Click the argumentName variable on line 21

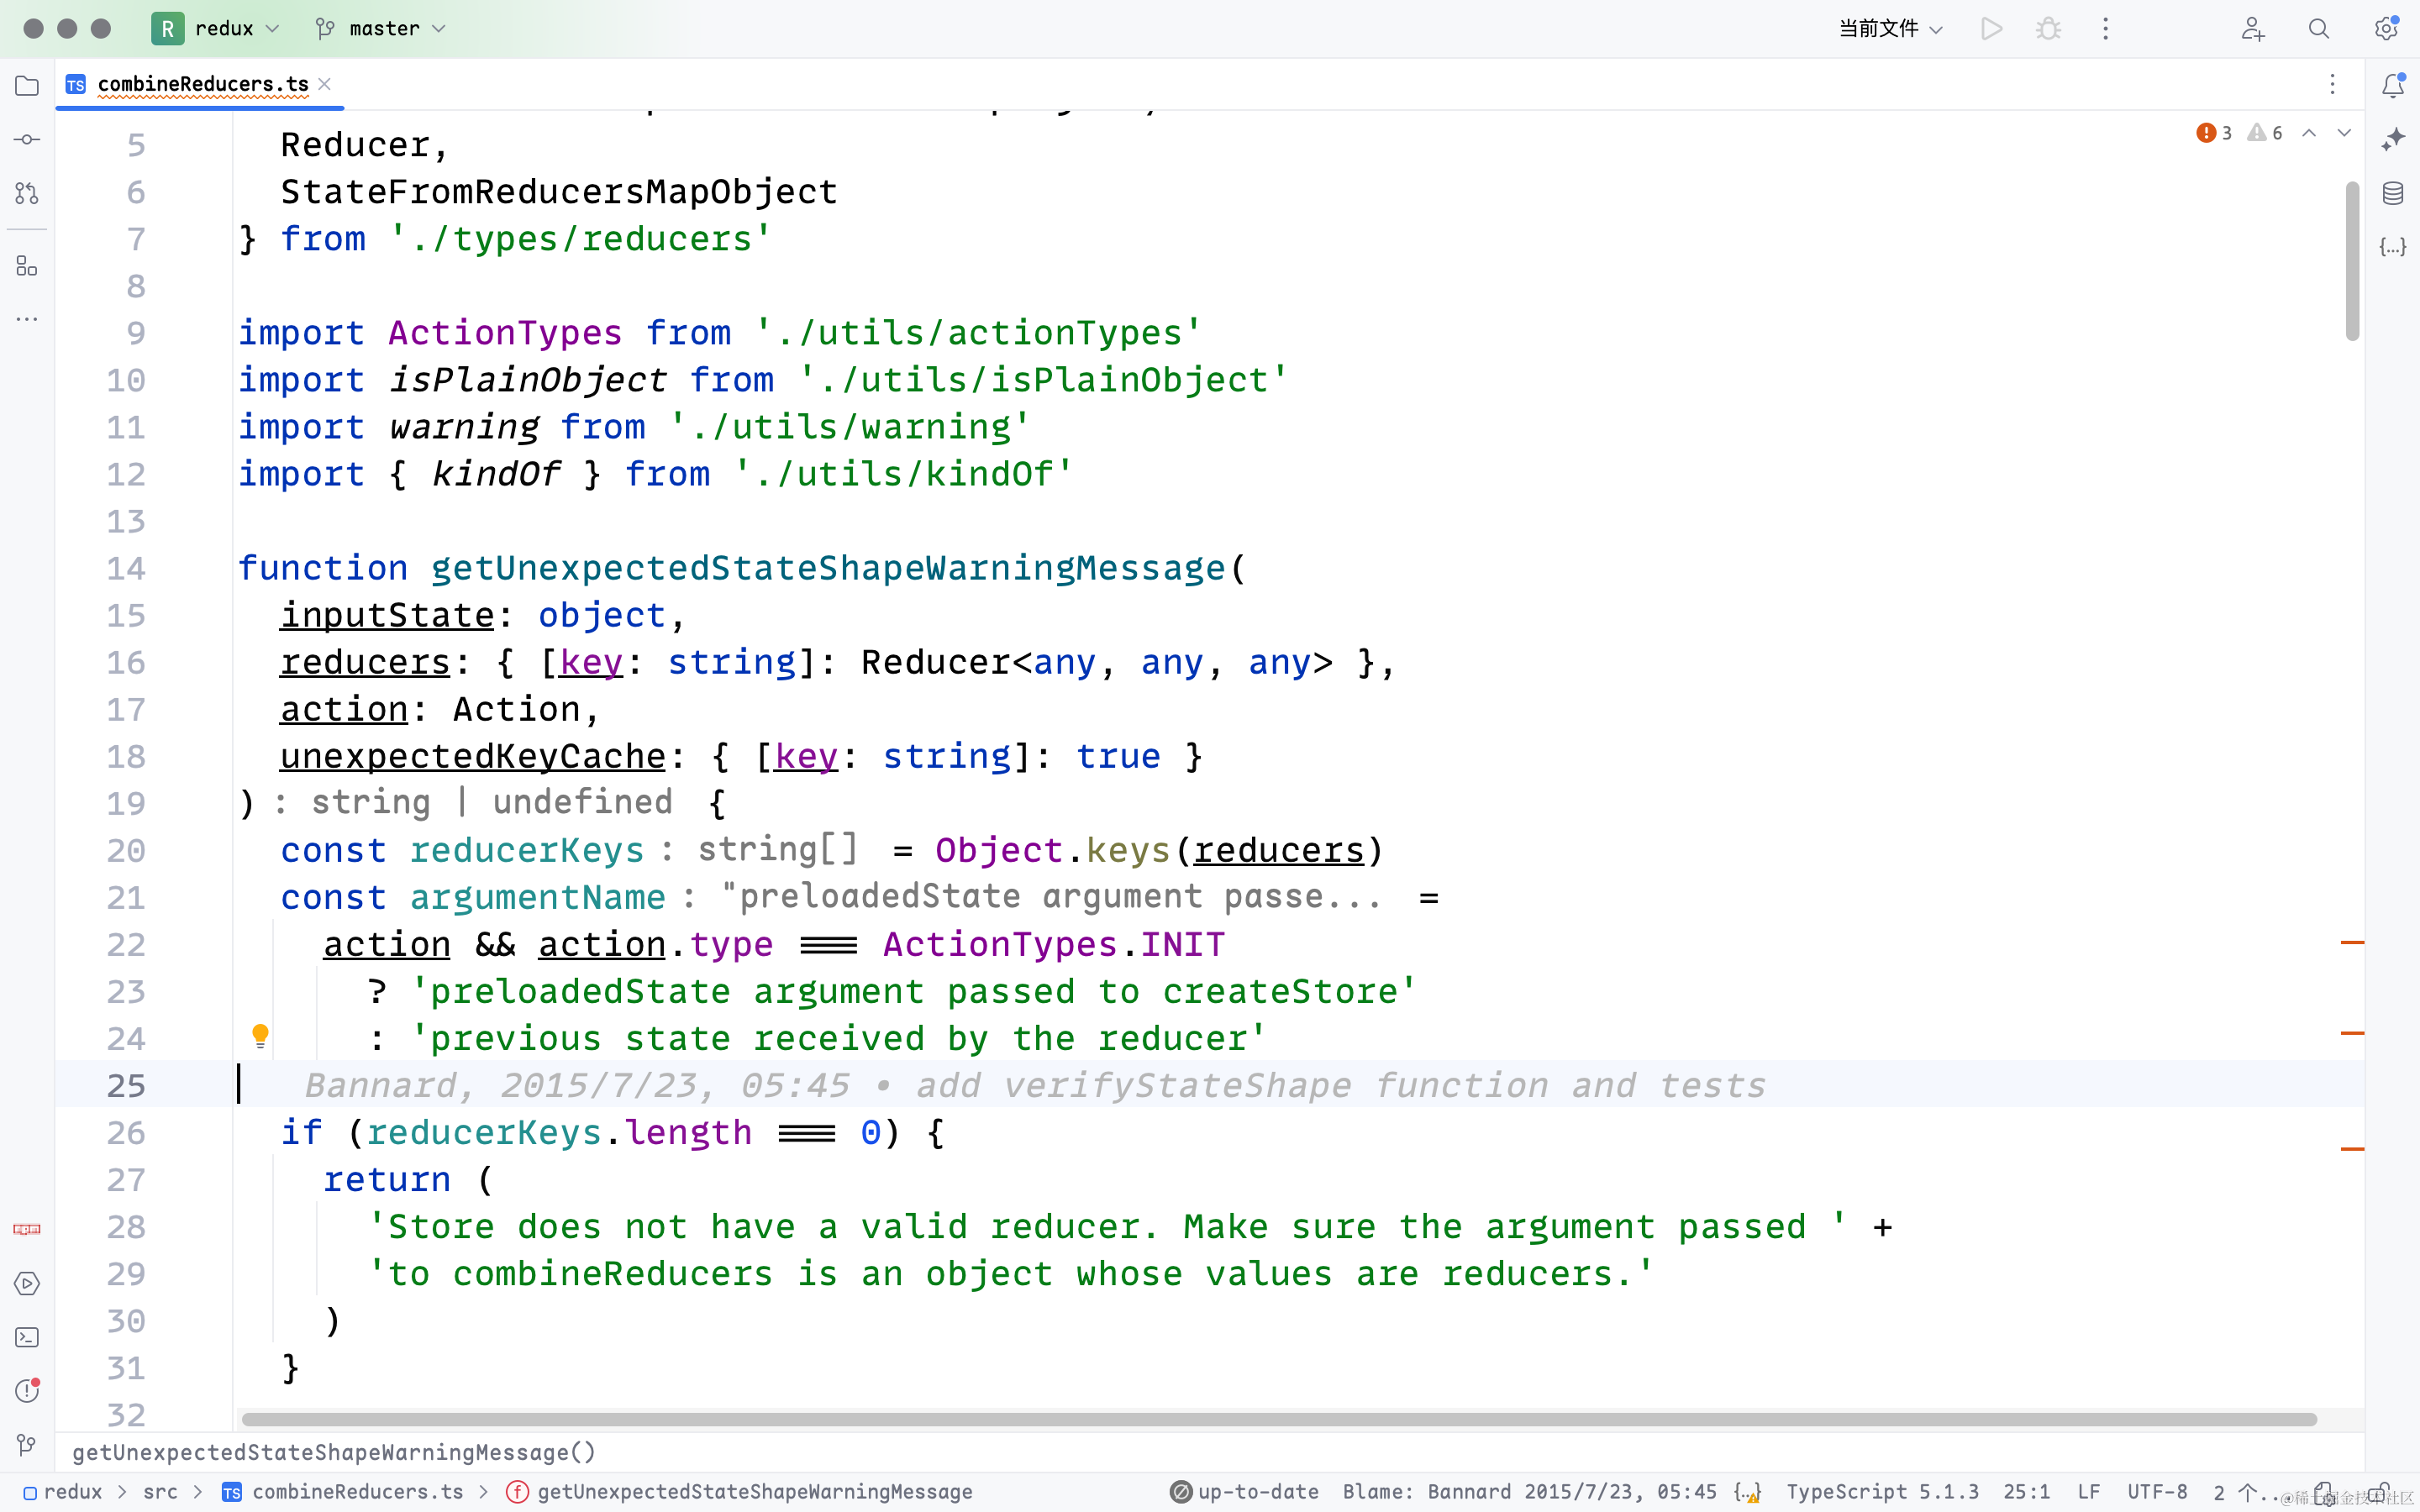coord(537,897)
